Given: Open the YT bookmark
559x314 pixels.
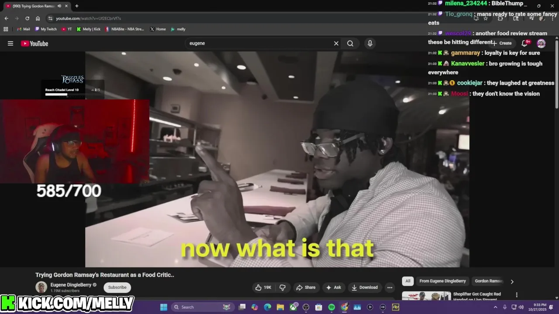Looking at the screenshot, I should click(x=66, y=29).
